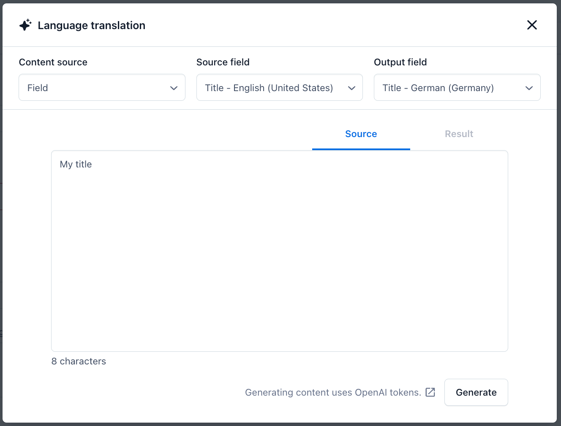Image resolution: width=561 pixels, height=426 pixels.
Task: Open the Content source Field dropdown
Action: click(x=102, y=87)
